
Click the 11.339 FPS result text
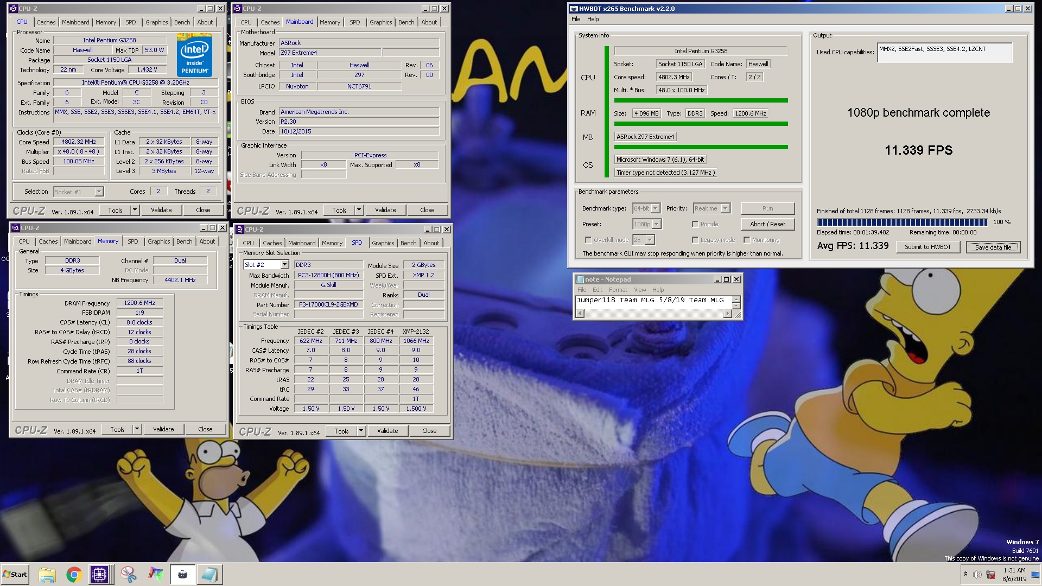pyautogui.click(x=918, y=150)
